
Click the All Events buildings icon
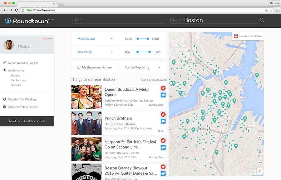pos(5,107)
